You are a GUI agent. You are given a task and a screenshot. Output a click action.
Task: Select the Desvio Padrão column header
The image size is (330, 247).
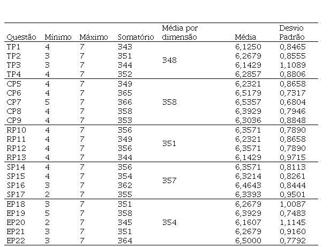pos(292,32)
